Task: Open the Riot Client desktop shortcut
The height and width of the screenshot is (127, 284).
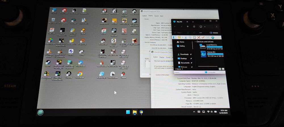Action: point(64,11)
